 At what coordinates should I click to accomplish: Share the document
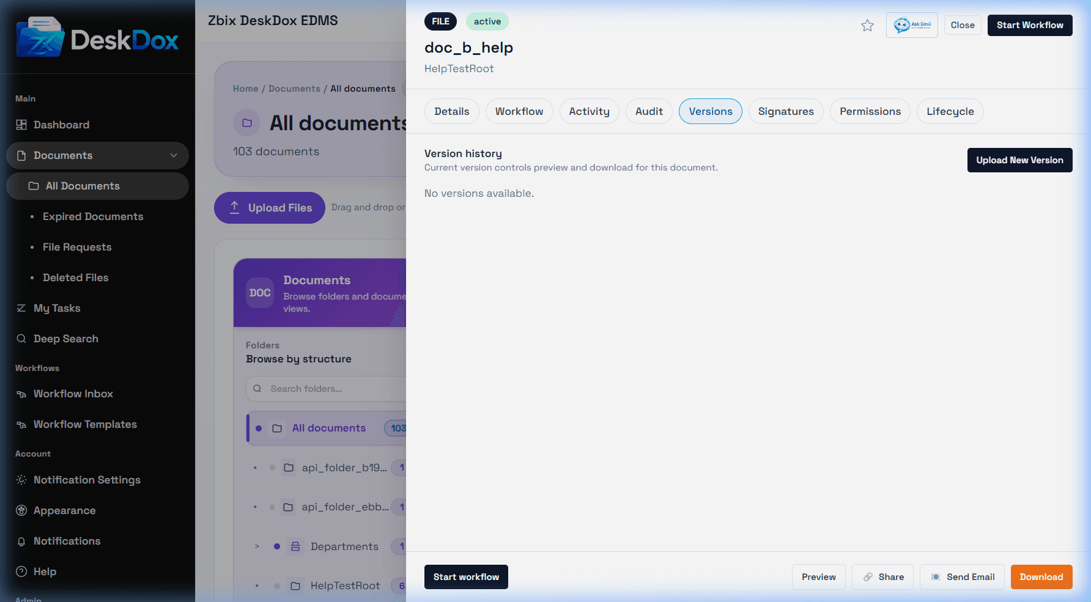[882, 577]
